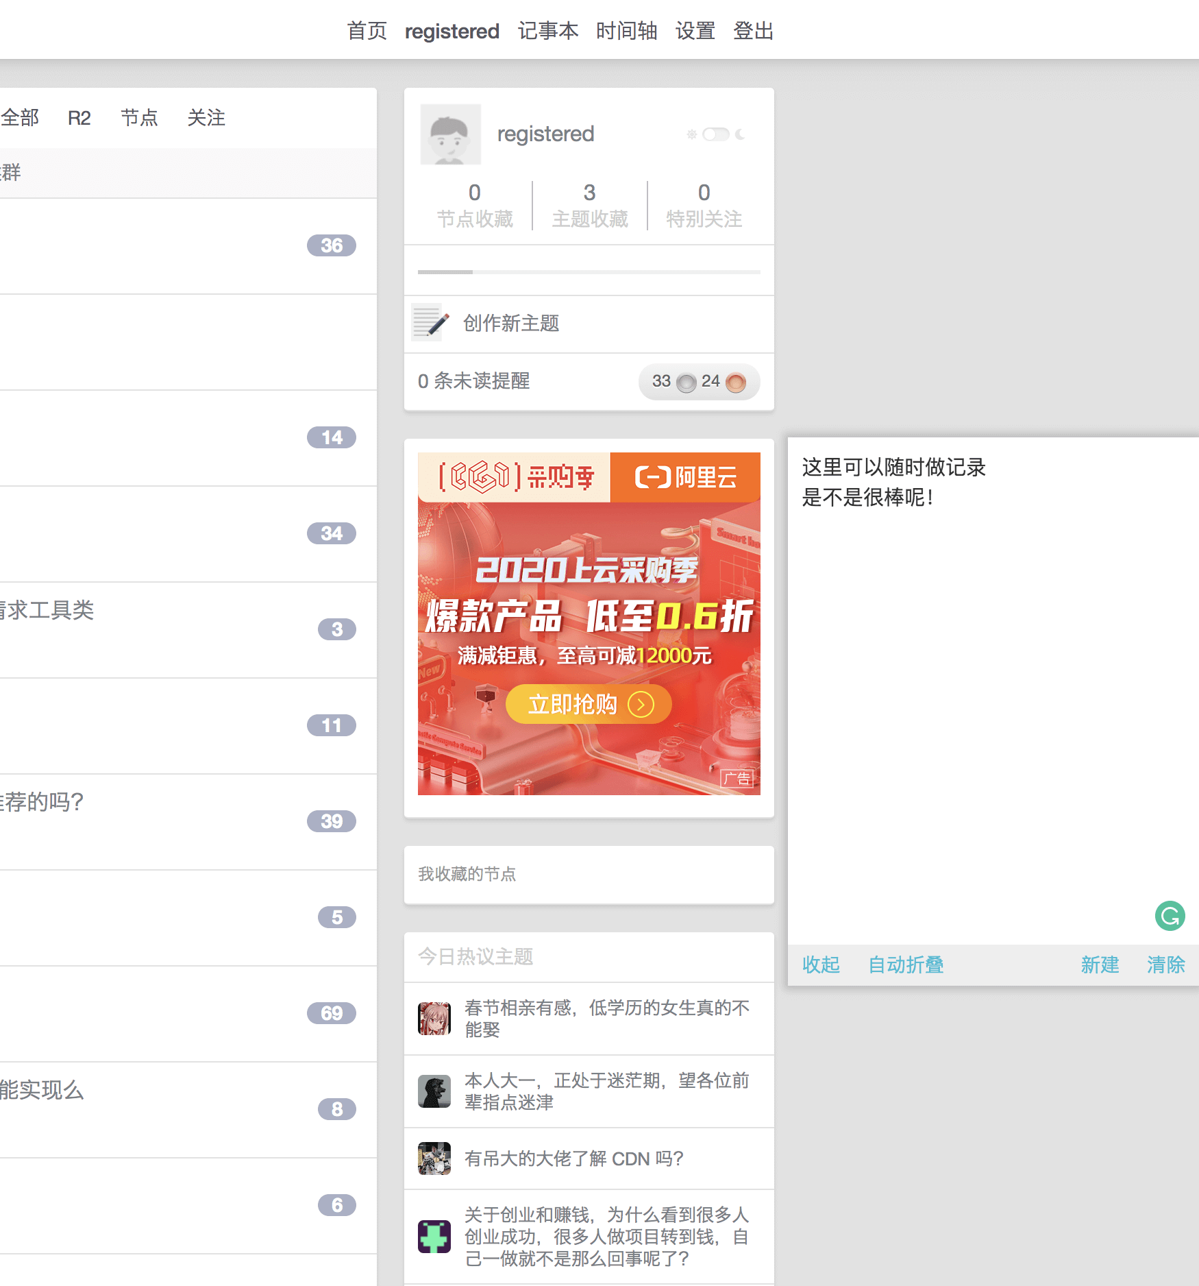
Task: Click the 8 reply count badge
Action: point(337,1109)
